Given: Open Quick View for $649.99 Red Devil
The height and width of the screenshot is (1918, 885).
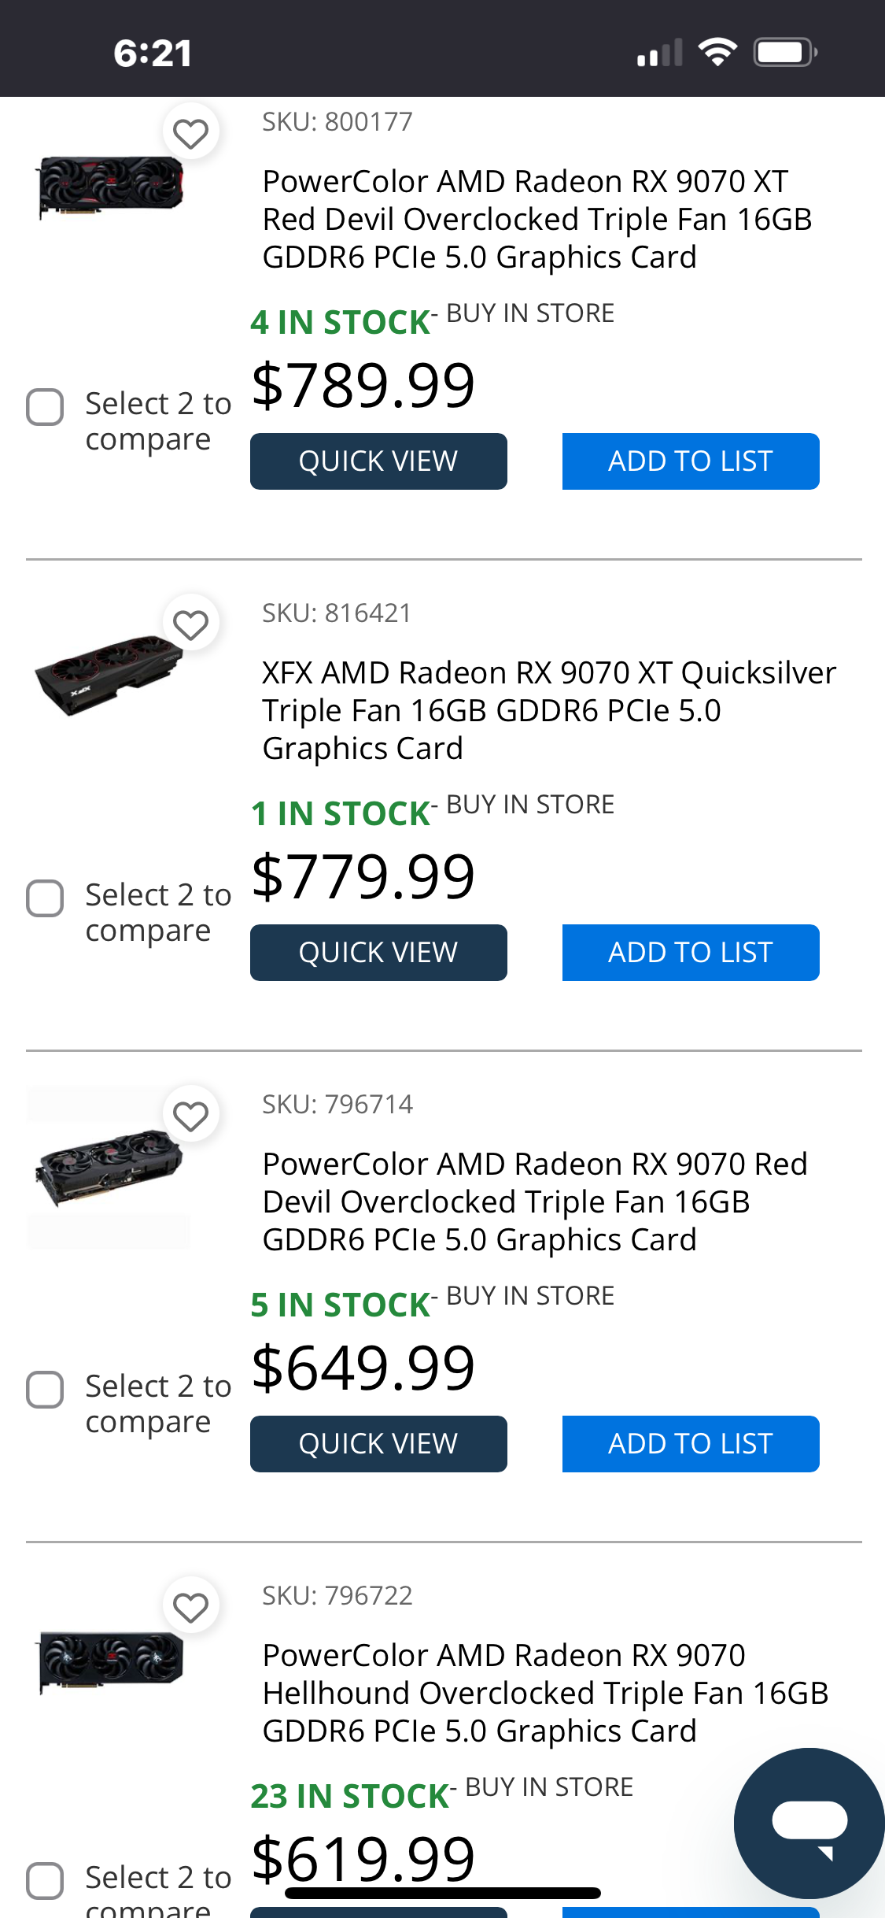Looking at the screenshot, I should [x=378, y=1444].
